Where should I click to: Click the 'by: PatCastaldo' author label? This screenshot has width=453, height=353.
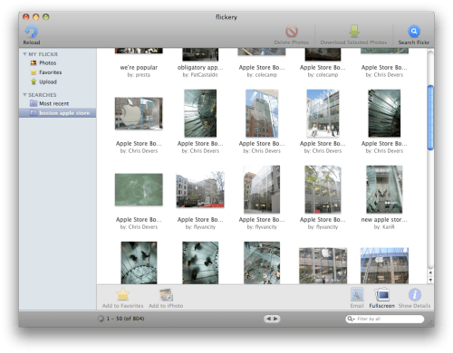pos(200,75)
